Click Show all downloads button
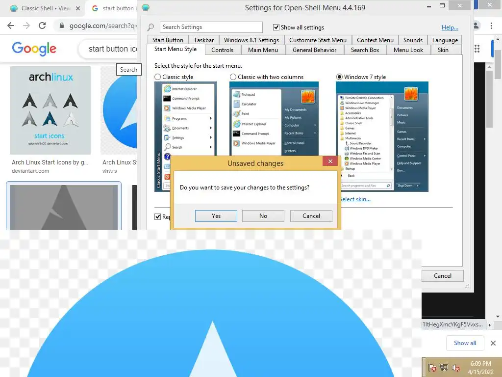Image resolution: width=502 pixels, height=377 pixels. [465, 343]
